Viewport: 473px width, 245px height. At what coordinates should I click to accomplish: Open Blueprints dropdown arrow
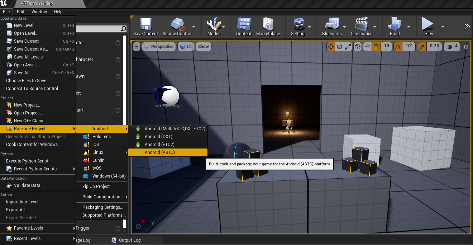pyautogui.click(x=344, y=27)
